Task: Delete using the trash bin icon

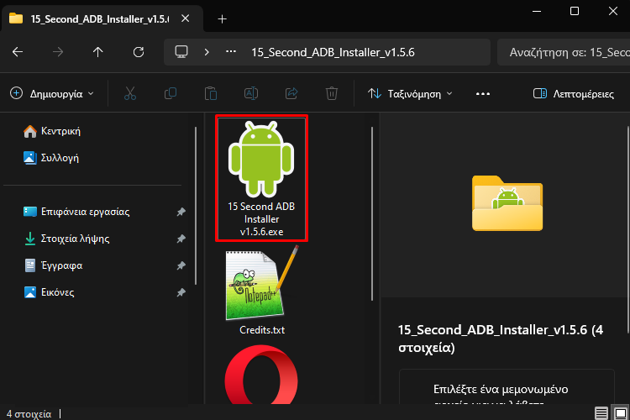Action: pyautogui.click(x=332, y=93)
